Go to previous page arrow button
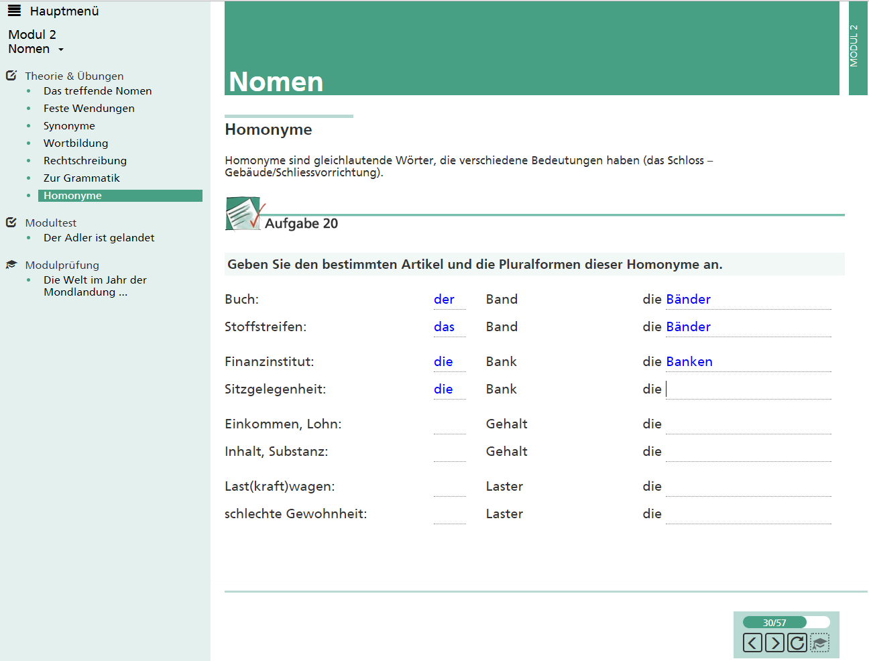Screen dimensions: 869x661 click(x=752, y=643)
